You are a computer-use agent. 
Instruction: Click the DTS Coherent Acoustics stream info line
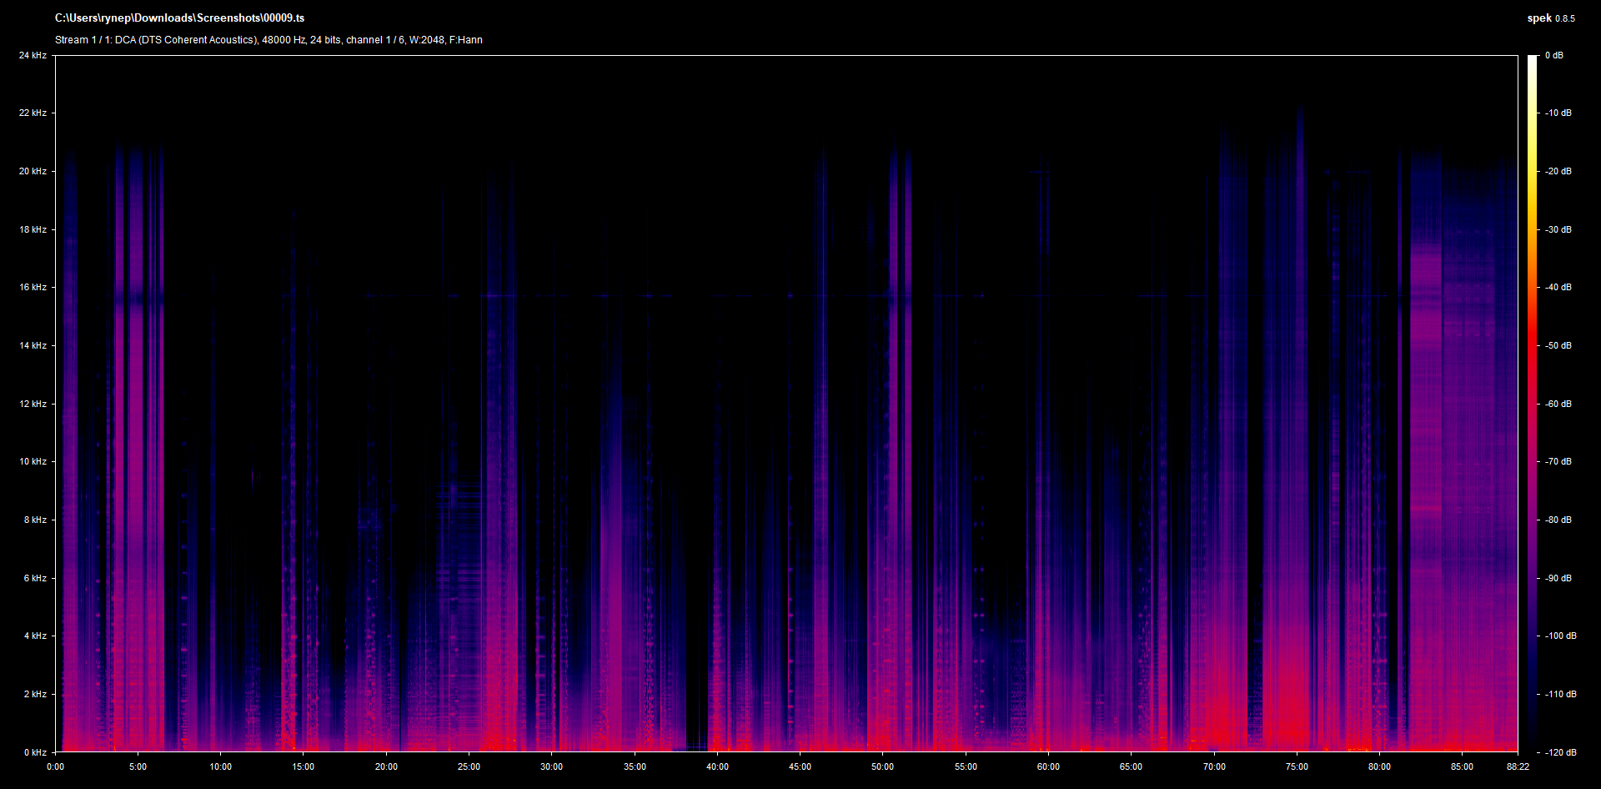pyautogui.click(x=269, y=40)
